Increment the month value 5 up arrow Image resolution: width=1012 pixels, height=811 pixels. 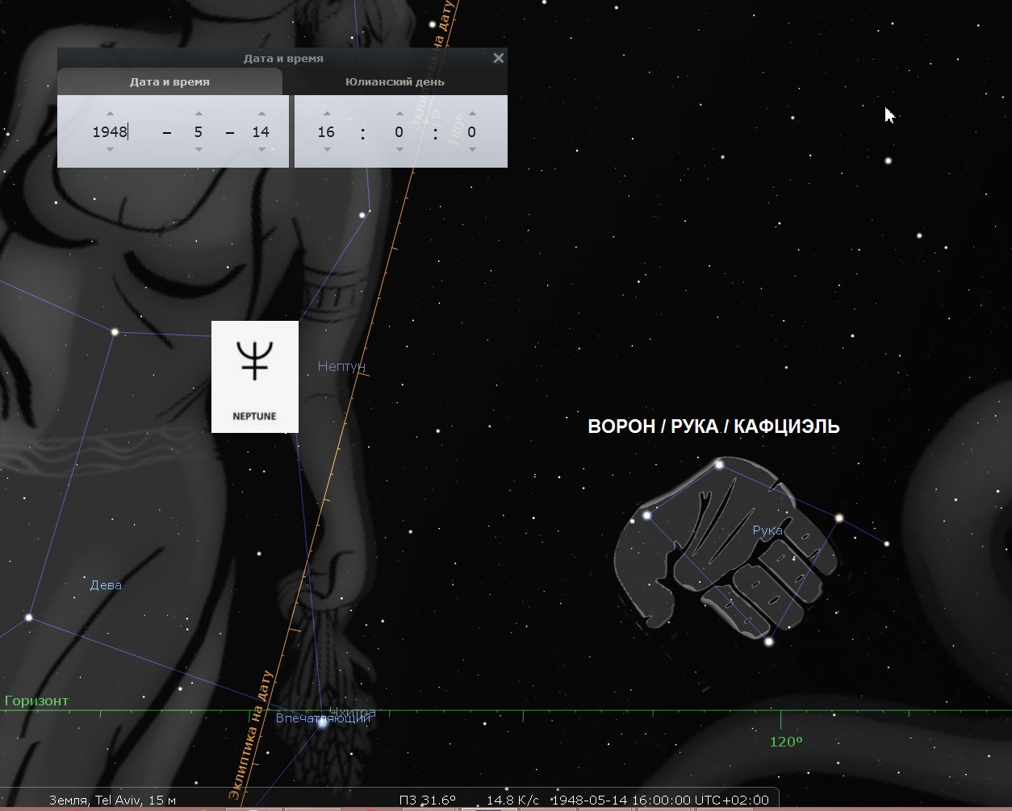[x=198, y=114]
